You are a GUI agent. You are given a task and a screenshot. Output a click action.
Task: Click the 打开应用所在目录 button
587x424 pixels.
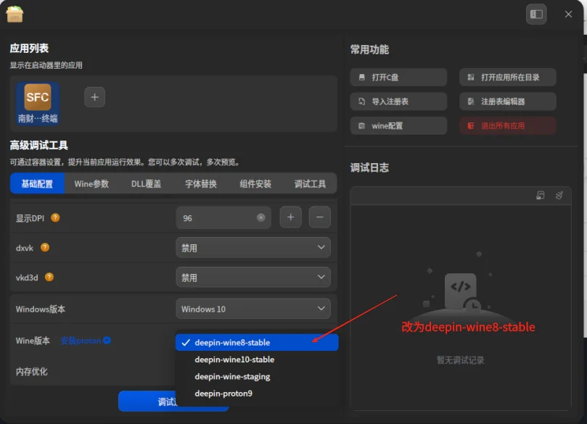tap(508, 78)
